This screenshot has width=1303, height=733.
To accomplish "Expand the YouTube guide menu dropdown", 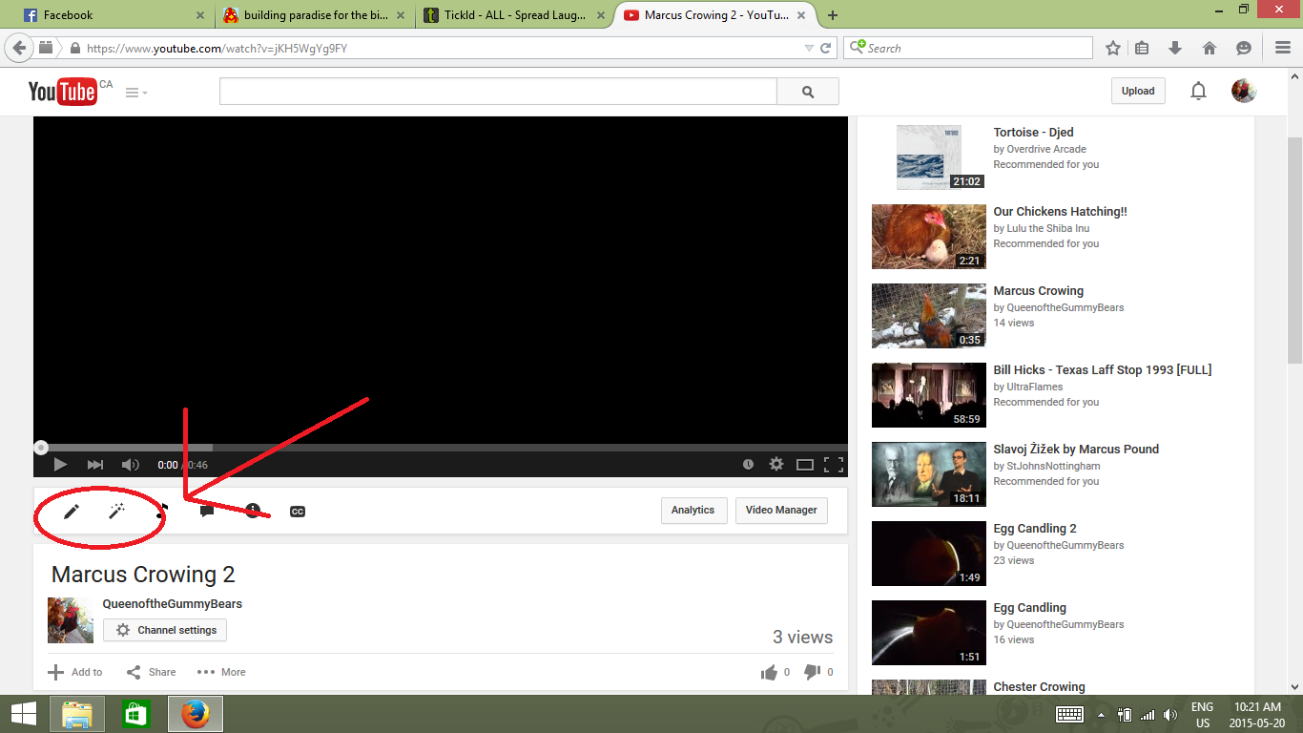I will pos(136,93).
